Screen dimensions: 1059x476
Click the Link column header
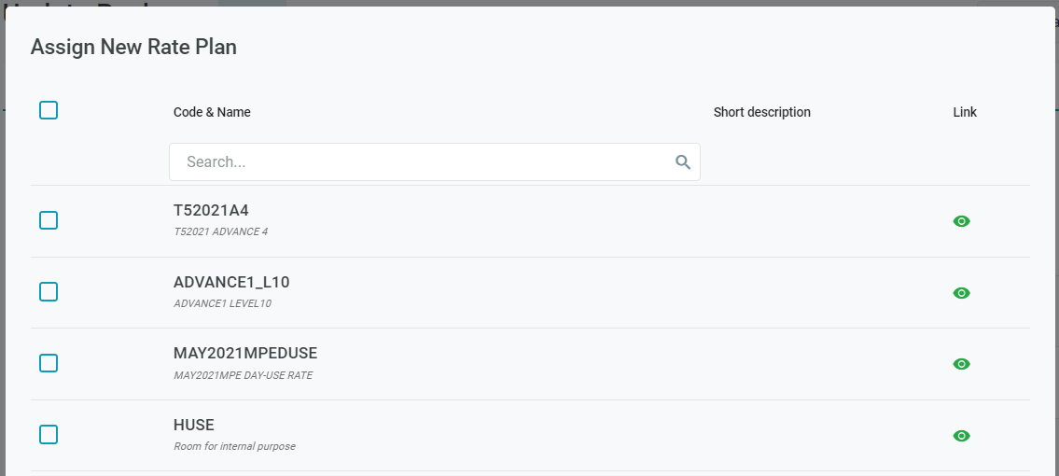tap(965, 112)
